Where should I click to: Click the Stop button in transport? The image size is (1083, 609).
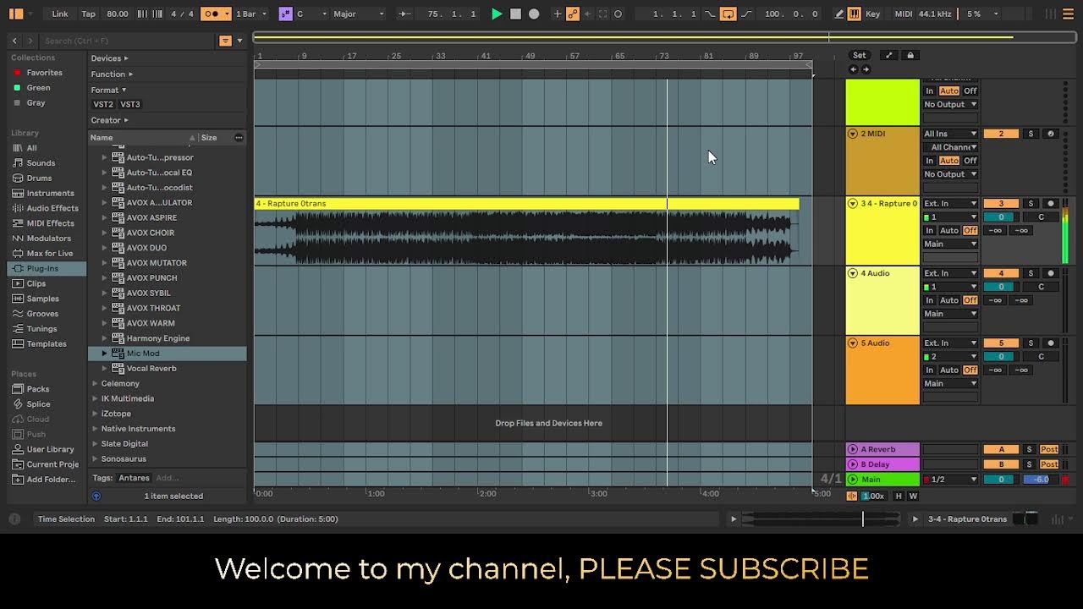pyautogui.click(x=515, y=14)
